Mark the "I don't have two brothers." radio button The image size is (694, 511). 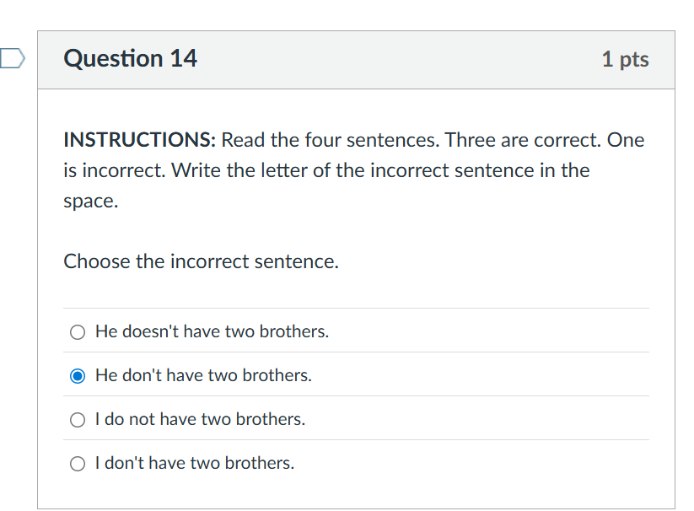[78, 464]
